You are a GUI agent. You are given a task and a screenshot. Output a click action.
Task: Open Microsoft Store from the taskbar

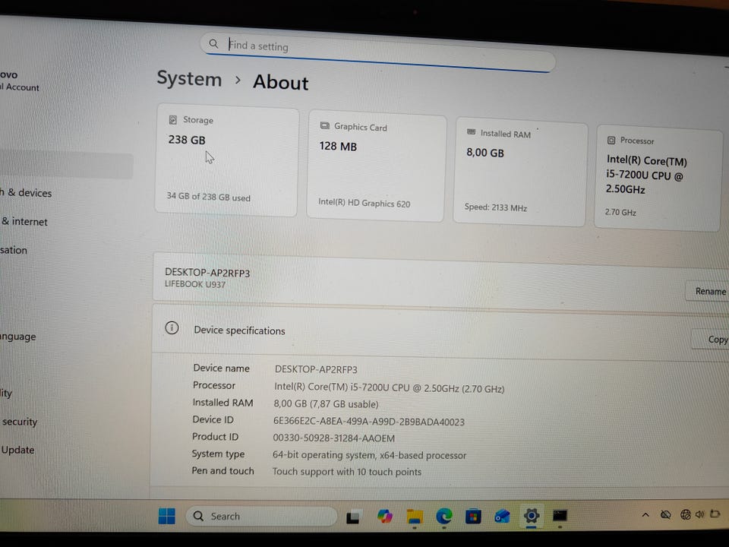pos(473,517)
